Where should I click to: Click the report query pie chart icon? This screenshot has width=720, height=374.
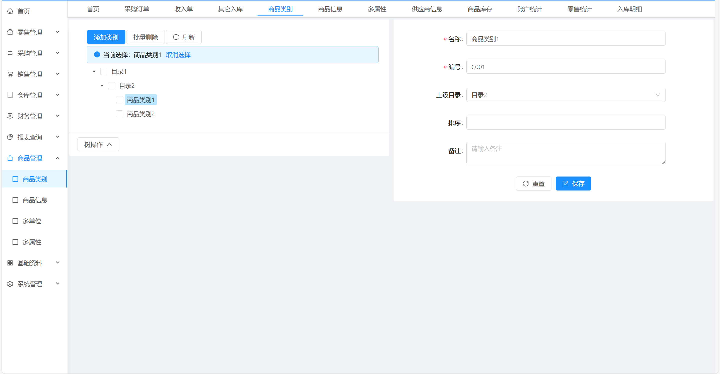10,137
